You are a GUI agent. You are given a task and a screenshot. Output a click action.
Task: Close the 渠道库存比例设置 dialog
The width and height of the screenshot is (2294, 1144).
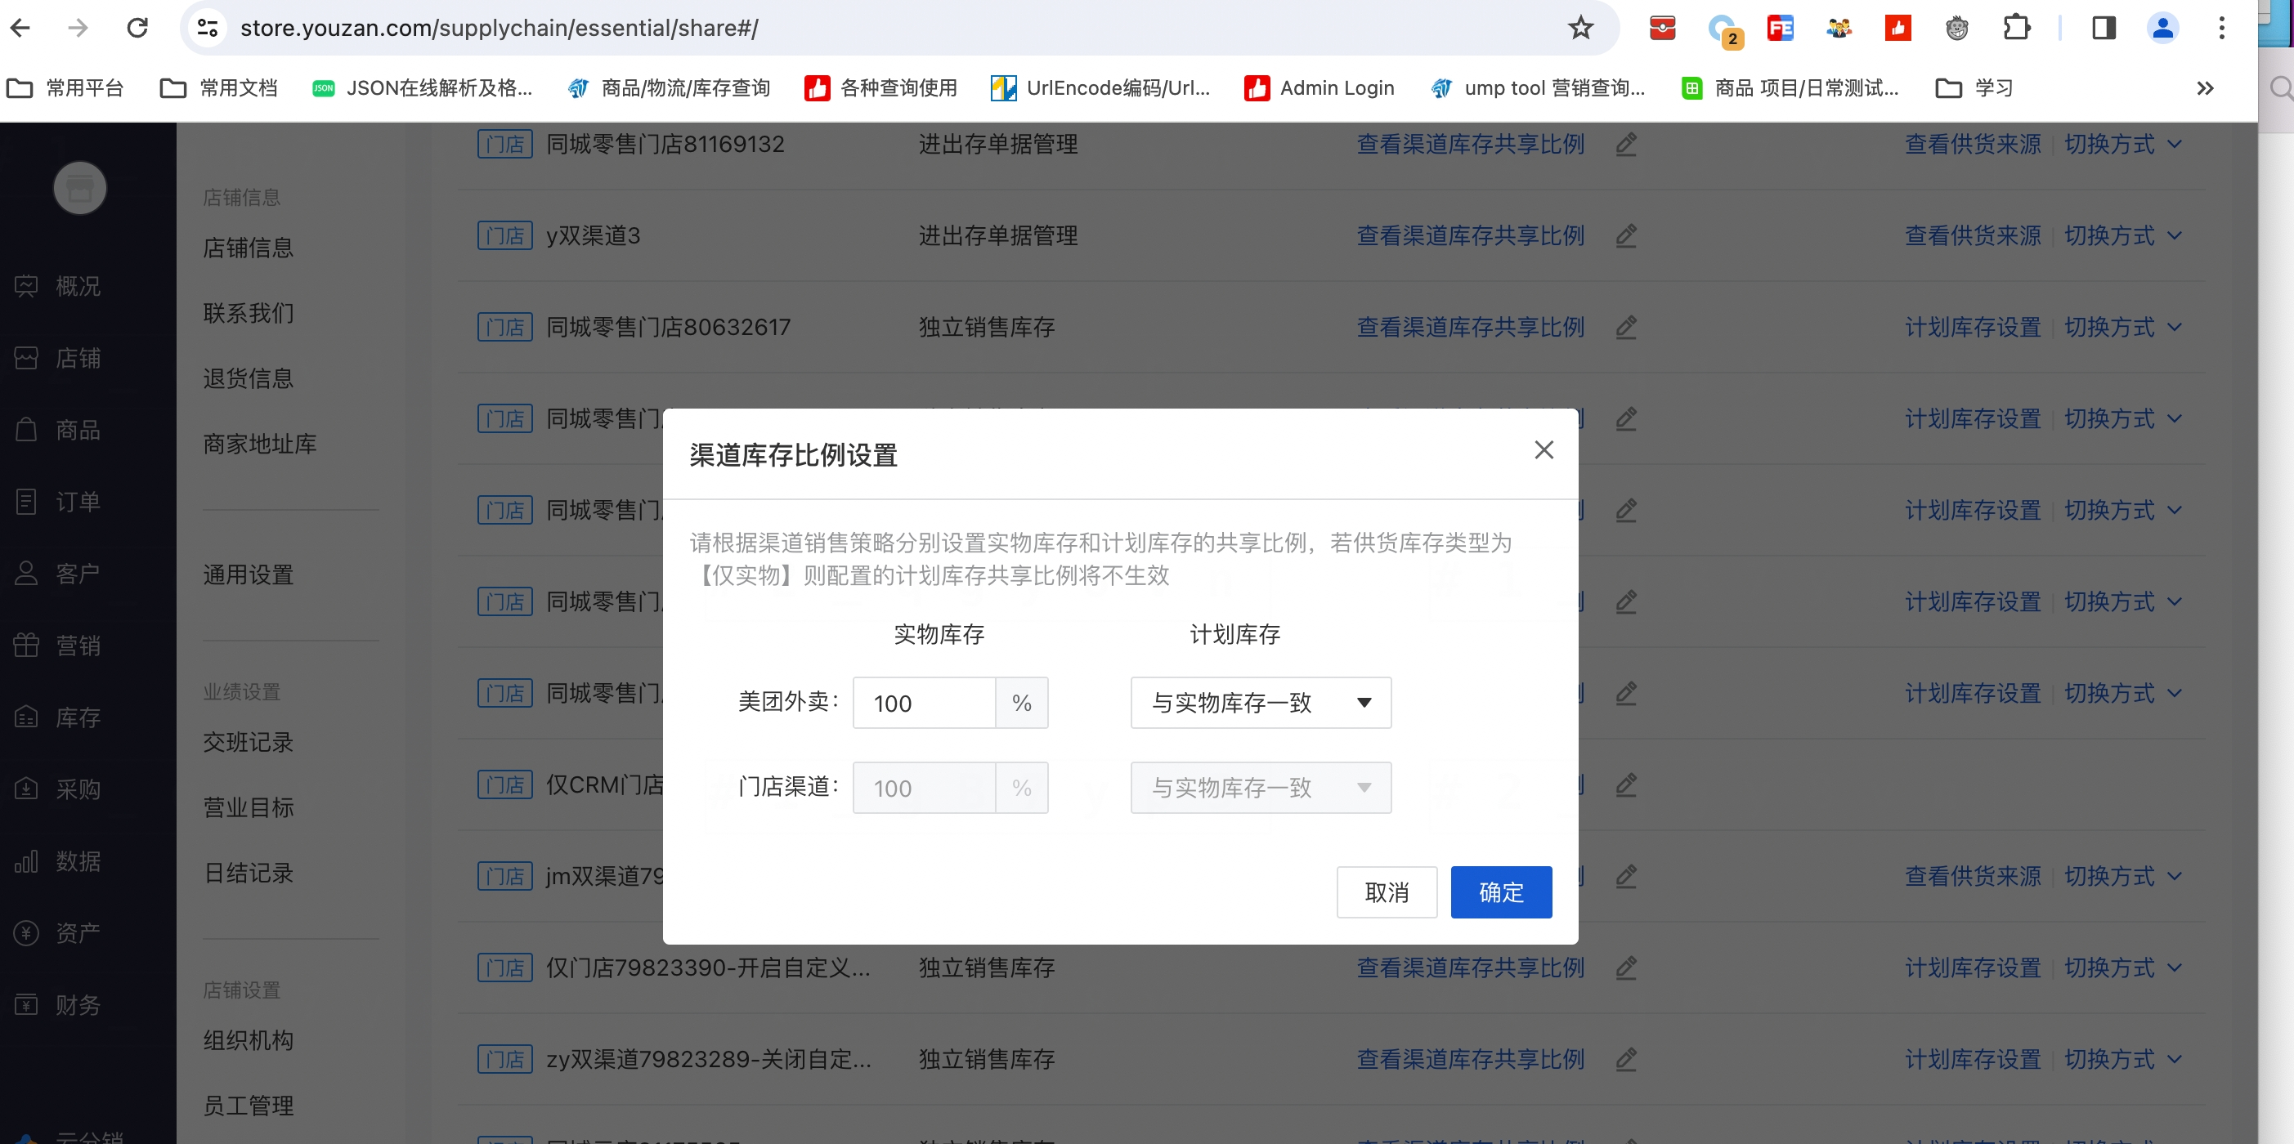1544,449
